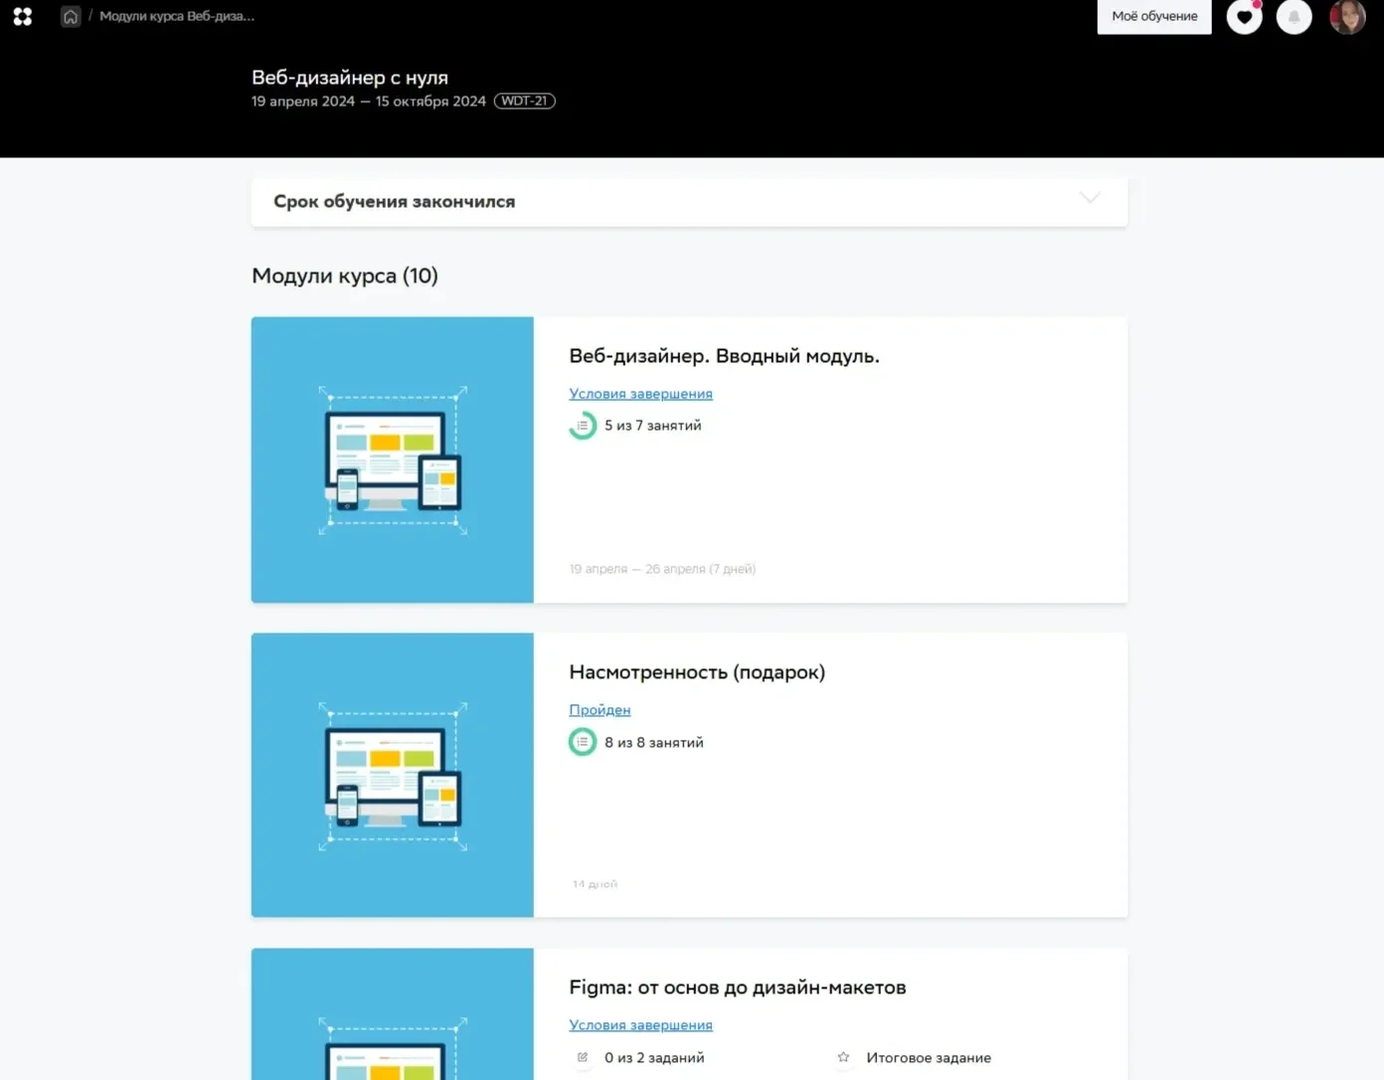
Task: Open favorites with the heart icon
Action: click(1244, 17)
